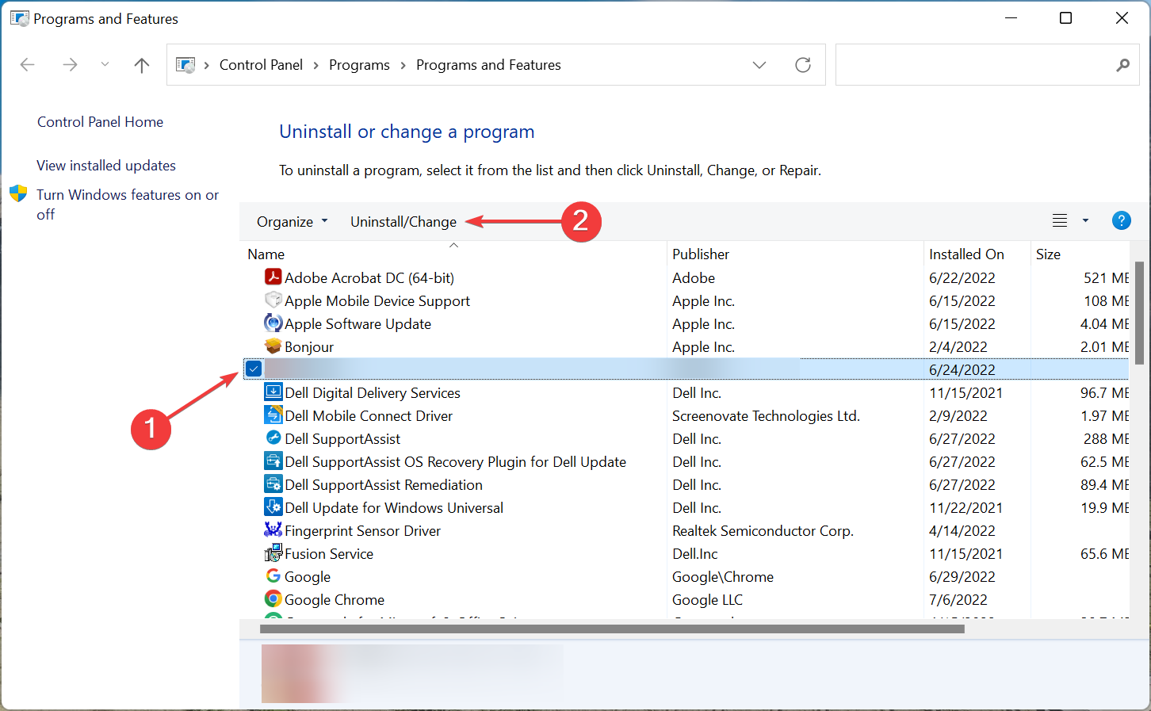Click the Programs and Features title bar icon
Image resolution: width=1151 pixels, height=711 pixels.
tap(20, 18)
